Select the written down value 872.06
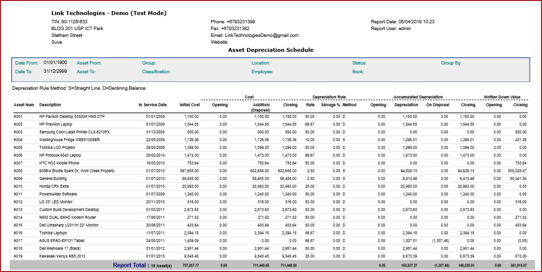 (520, 256)
